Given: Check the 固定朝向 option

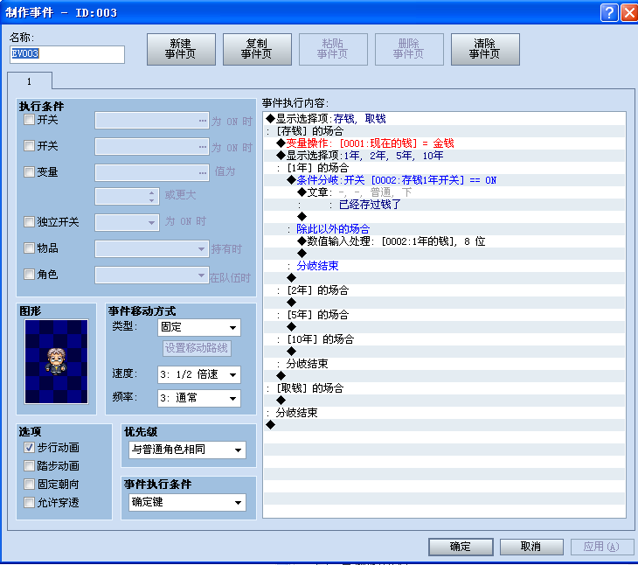Looking at the screenshot, I should click(x=29, y=484).
